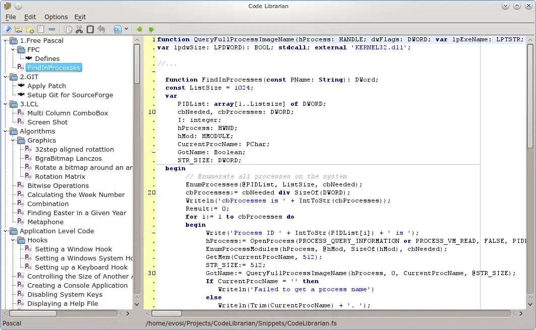The image size is (536, 330).
Task: Open Setup Git for SourceForge entry
Action: point(70,95)
